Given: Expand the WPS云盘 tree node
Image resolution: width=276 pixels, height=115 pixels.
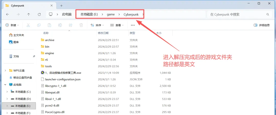Looking at the screenshot, I should pos(5,70).
